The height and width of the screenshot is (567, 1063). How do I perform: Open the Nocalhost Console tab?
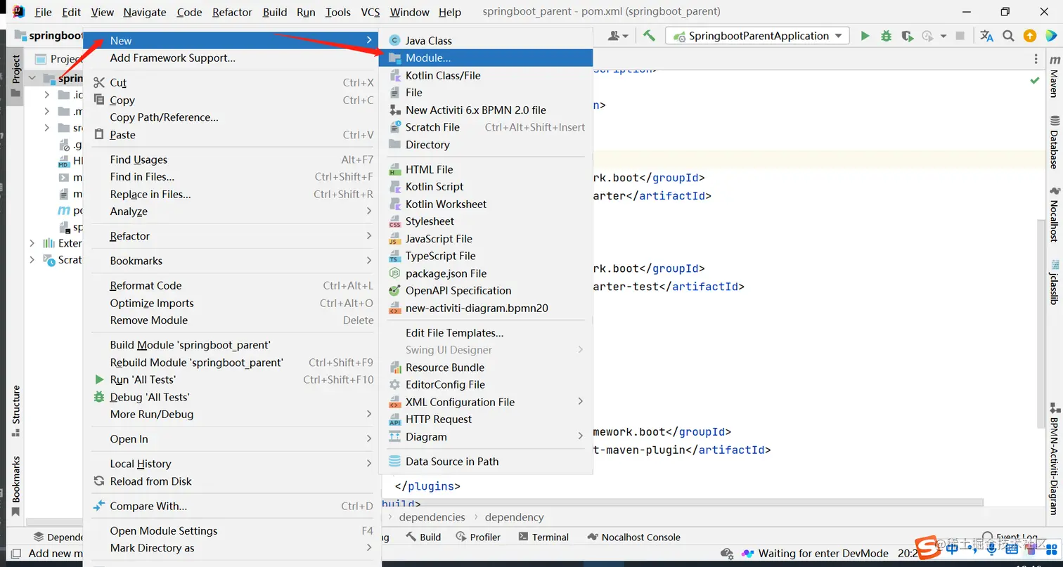point(633,537)
